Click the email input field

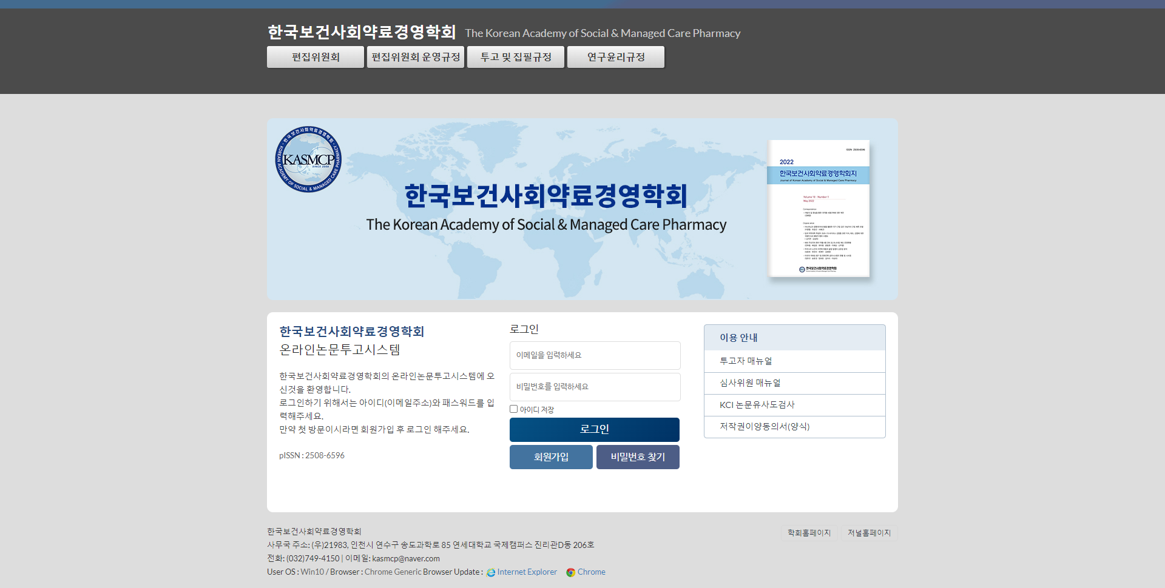[x=595, y=355]
